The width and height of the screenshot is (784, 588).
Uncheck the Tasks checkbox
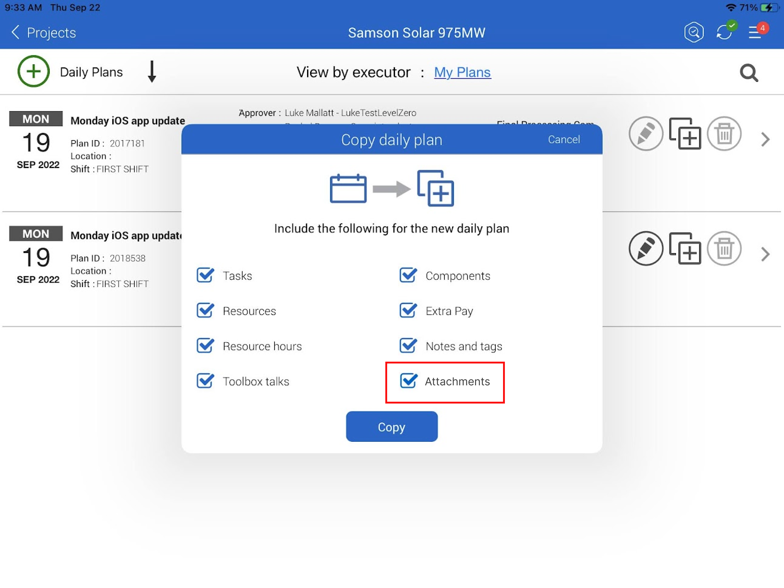(205, 275)
